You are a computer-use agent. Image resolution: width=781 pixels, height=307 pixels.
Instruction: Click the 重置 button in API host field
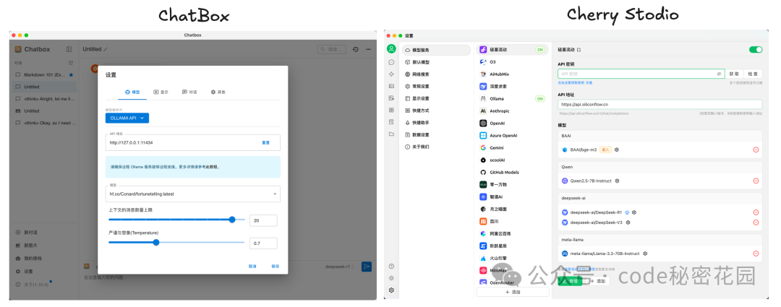pyautogui.click(x=265, y=142)
